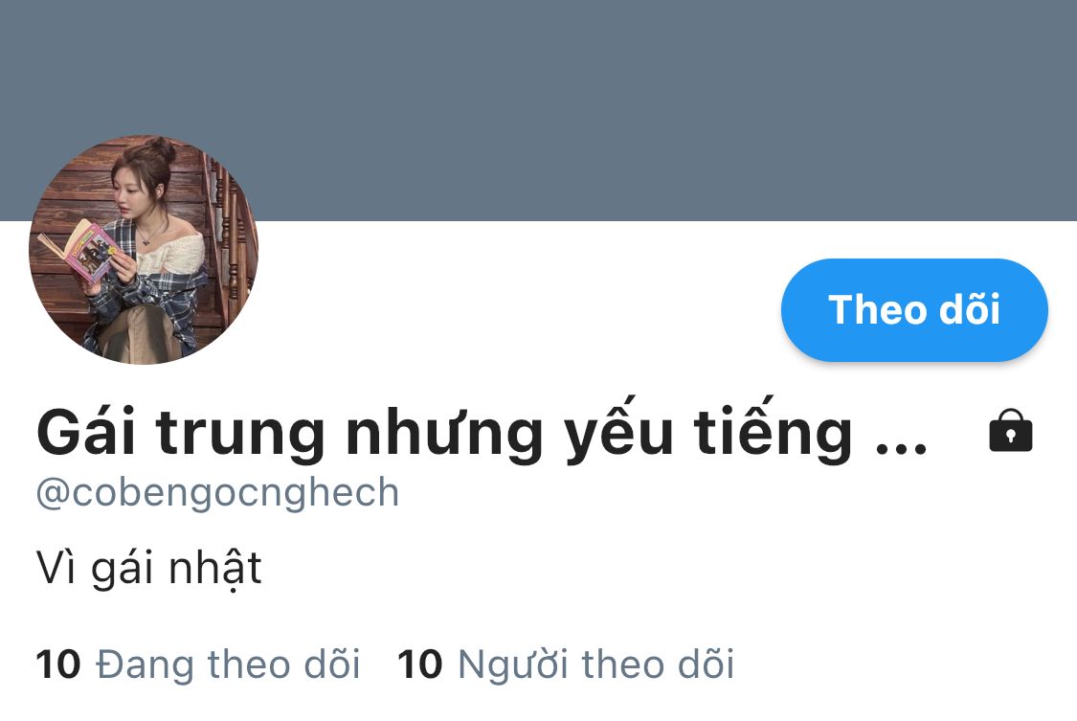Open the Người theo dõi followers list
The width and height of the screenshot is (1077, 721).
click(x=566, y=665)
